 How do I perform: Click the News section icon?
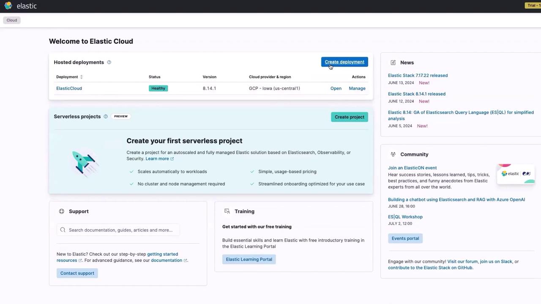coord(393,62)
